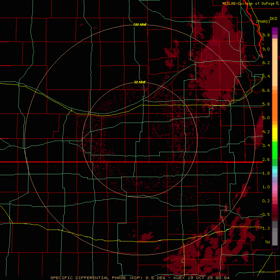Pick the pink segment of the colorbar

coord(275,189)
